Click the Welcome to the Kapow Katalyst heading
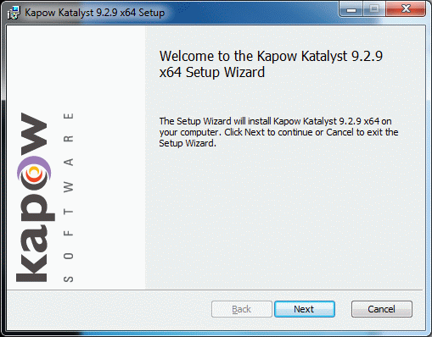Screen dimensions: 432x337 (271, 64)
